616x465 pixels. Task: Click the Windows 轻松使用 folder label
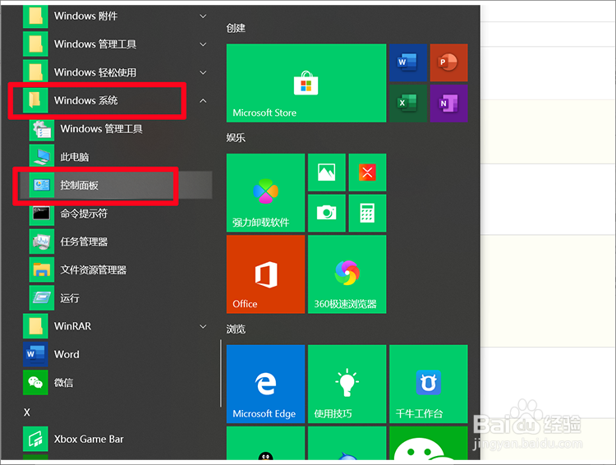(x=95, y=72)
